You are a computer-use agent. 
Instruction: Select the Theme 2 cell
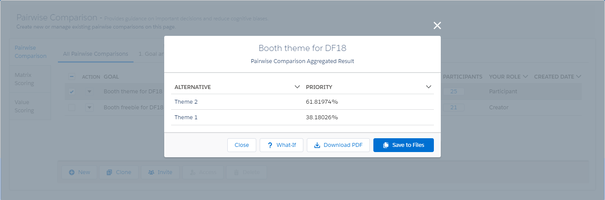186,102
